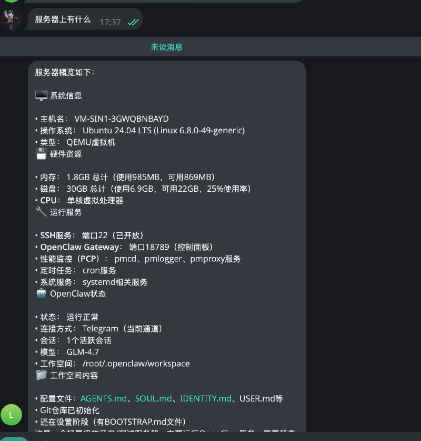Open the green "L" profile avatar

[x=11, y=415]
